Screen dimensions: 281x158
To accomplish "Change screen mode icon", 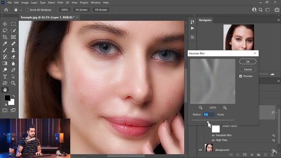I will [13, 110].
